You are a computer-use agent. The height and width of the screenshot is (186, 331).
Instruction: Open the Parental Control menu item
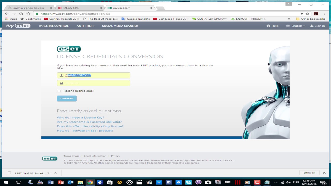coord(54,26)
